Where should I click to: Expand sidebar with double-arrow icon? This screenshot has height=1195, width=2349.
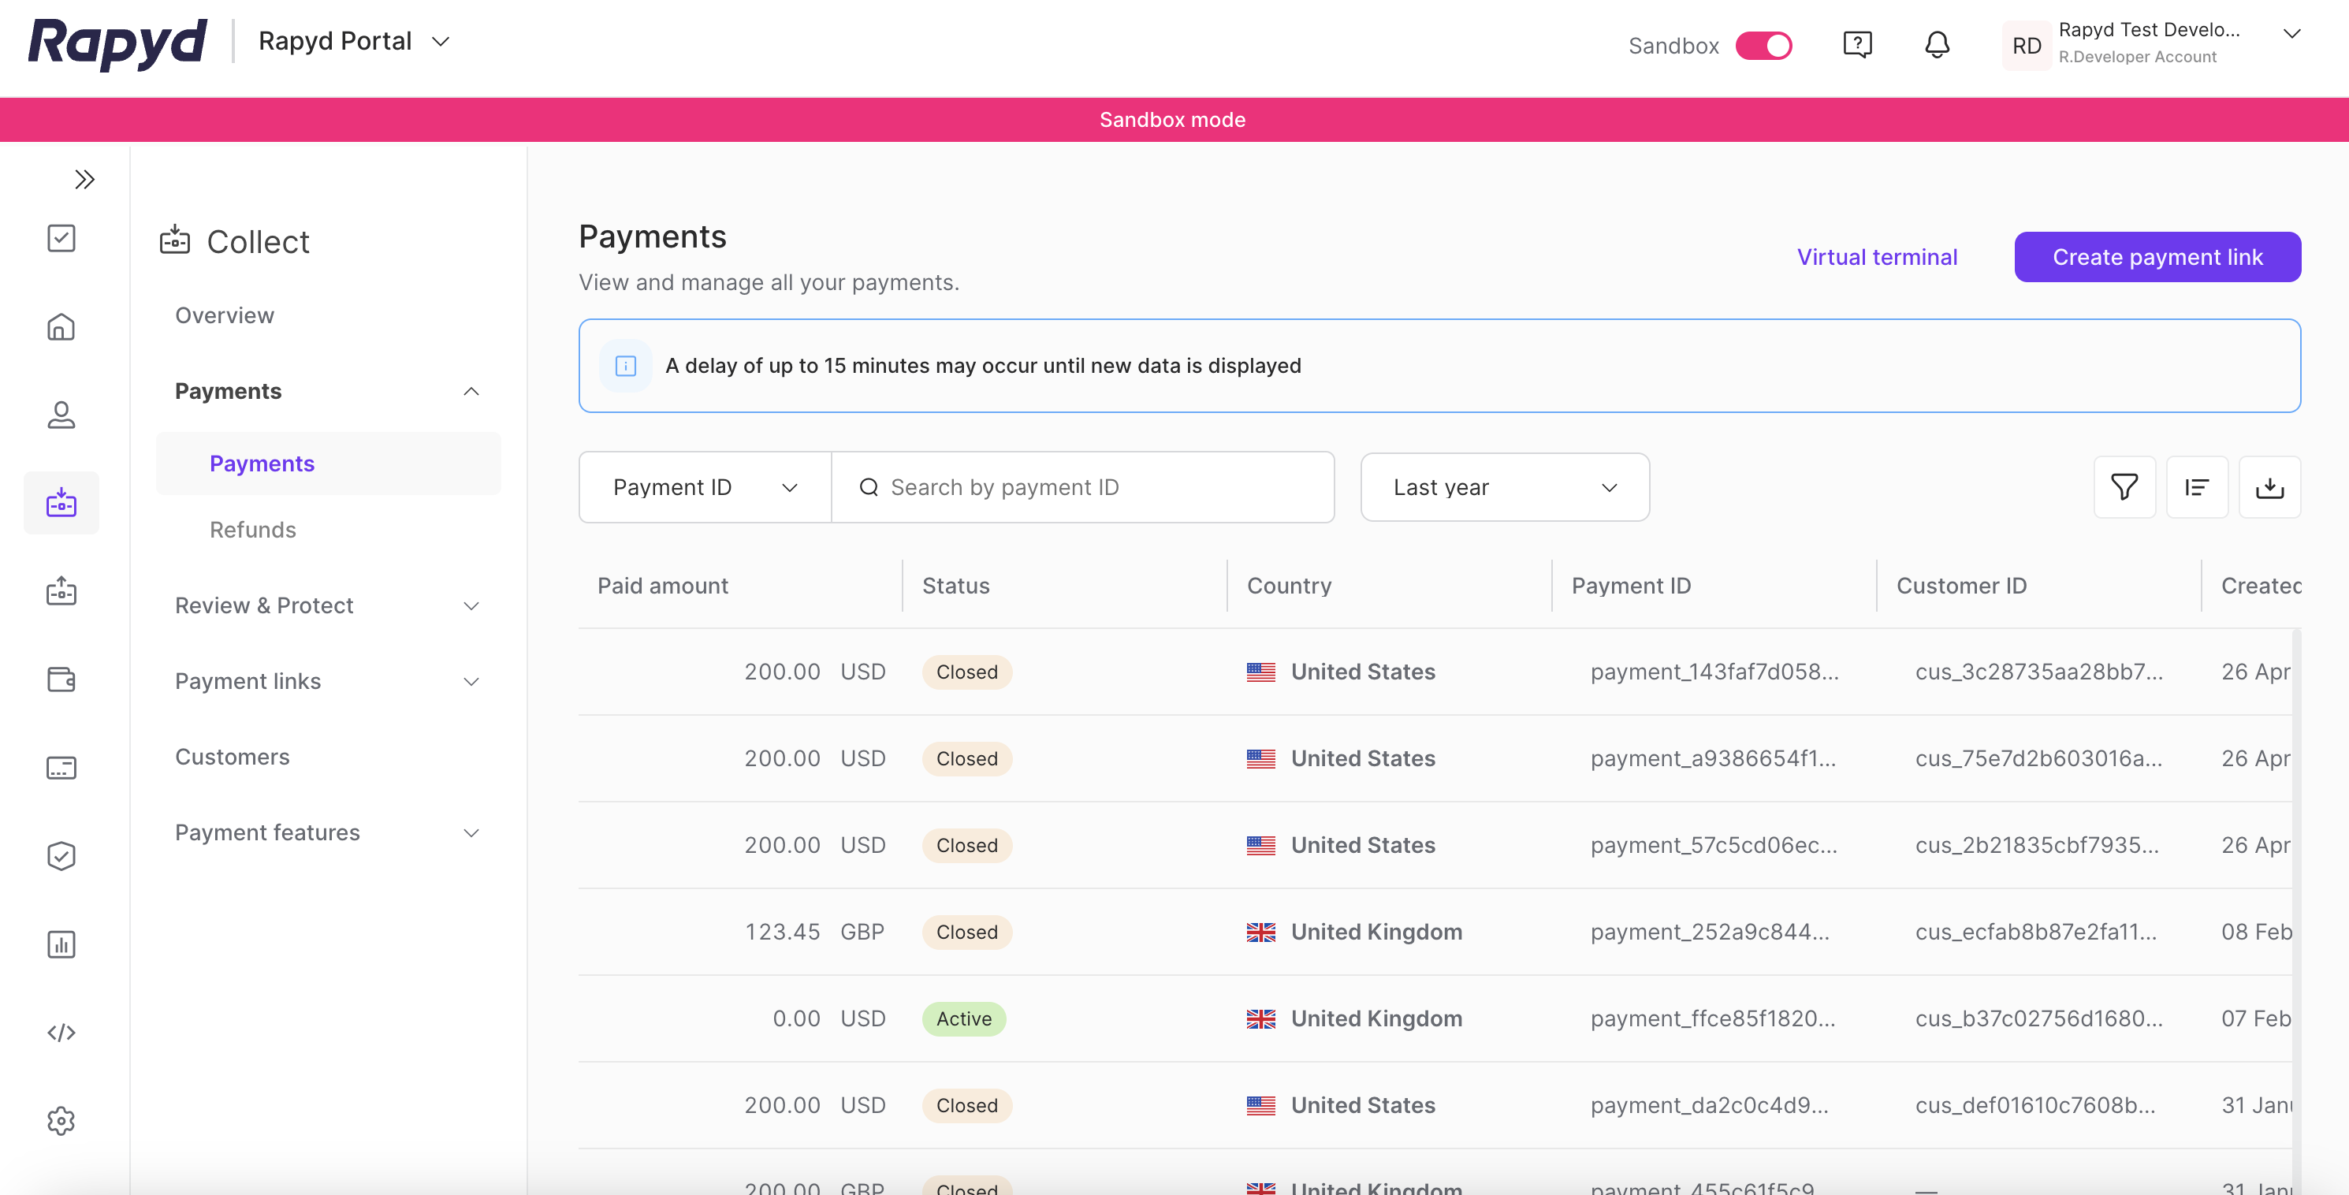(84, 180)
